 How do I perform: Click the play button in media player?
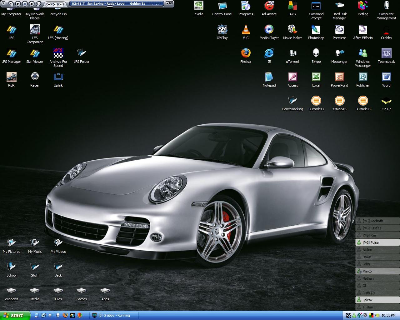(x=18, y=4)
